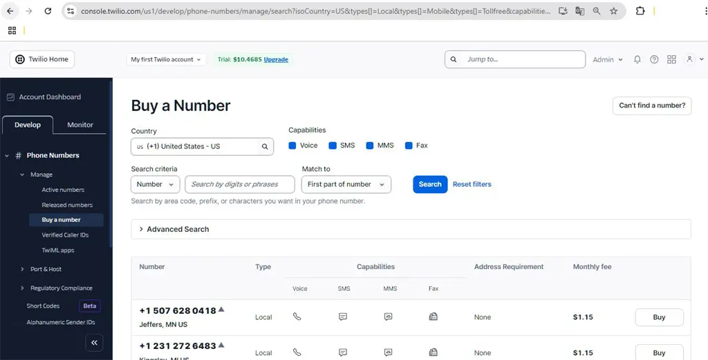This screenshot has height=360, width=708.
Task: Toggle the SMS capability checkbox
Action: point(333,146)
